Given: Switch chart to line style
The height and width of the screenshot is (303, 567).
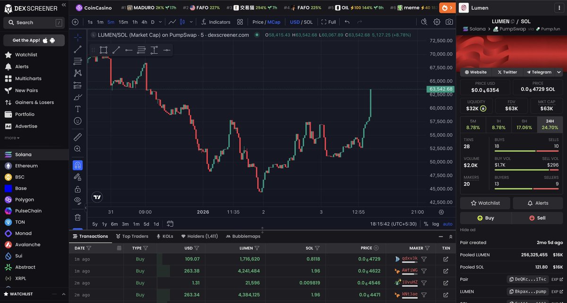Looking at the screenshot, I should 172,22.
